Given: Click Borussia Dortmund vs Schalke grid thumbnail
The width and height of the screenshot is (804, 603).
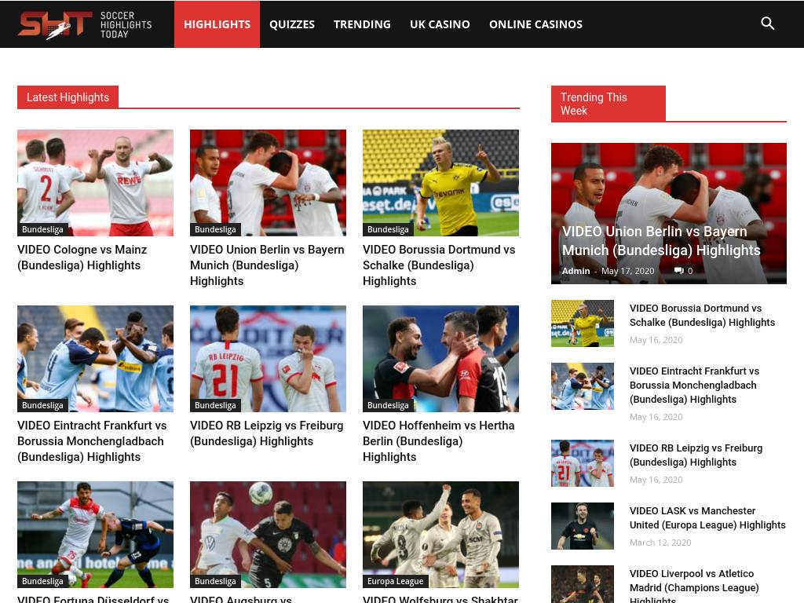Looking at the screenshot, I should (x=440, y=182).
